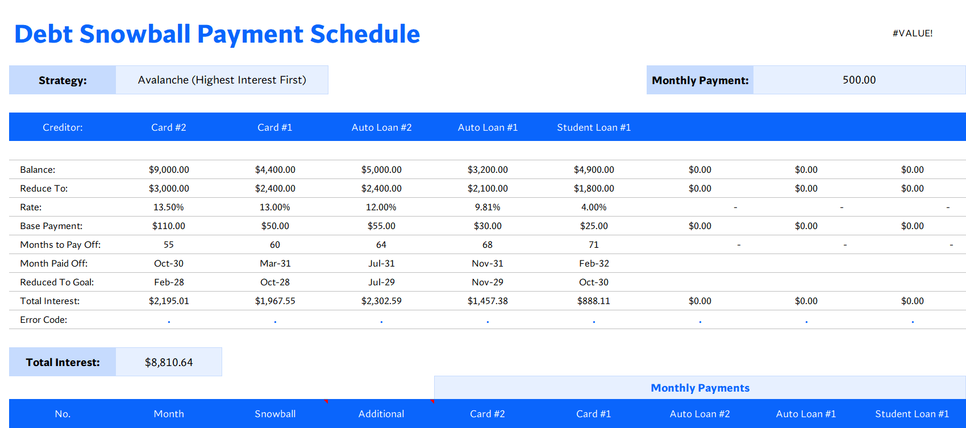The width and height of the screenshot is (966, 428).
Task: Select Card #2 creditor header in top table
Action: tap(169, 127)
